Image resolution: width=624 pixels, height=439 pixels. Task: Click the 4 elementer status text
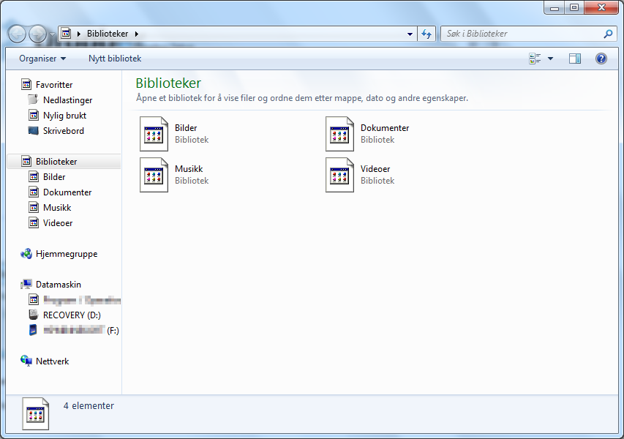(x=89, y=406)
